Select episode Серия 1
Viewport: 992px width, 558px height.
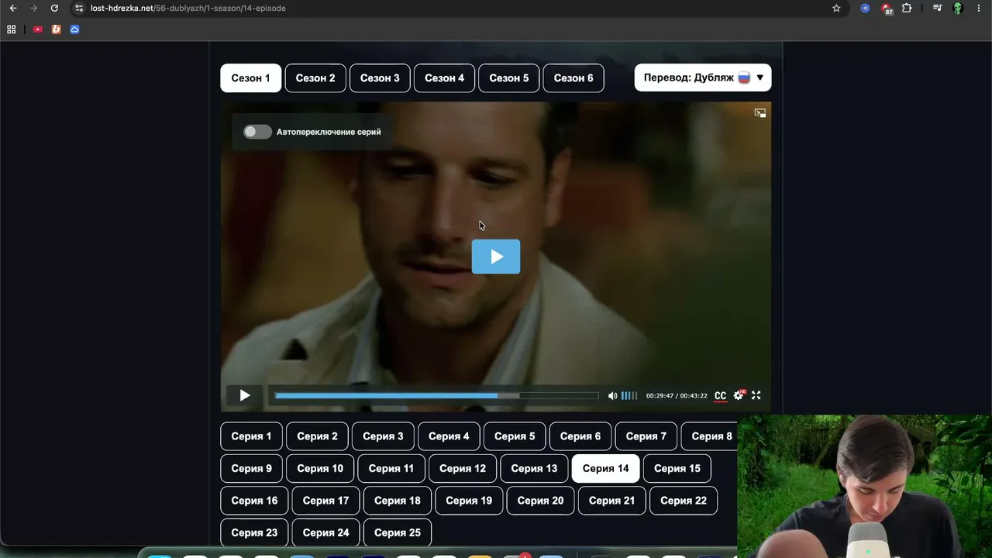(x=251, y=436)
